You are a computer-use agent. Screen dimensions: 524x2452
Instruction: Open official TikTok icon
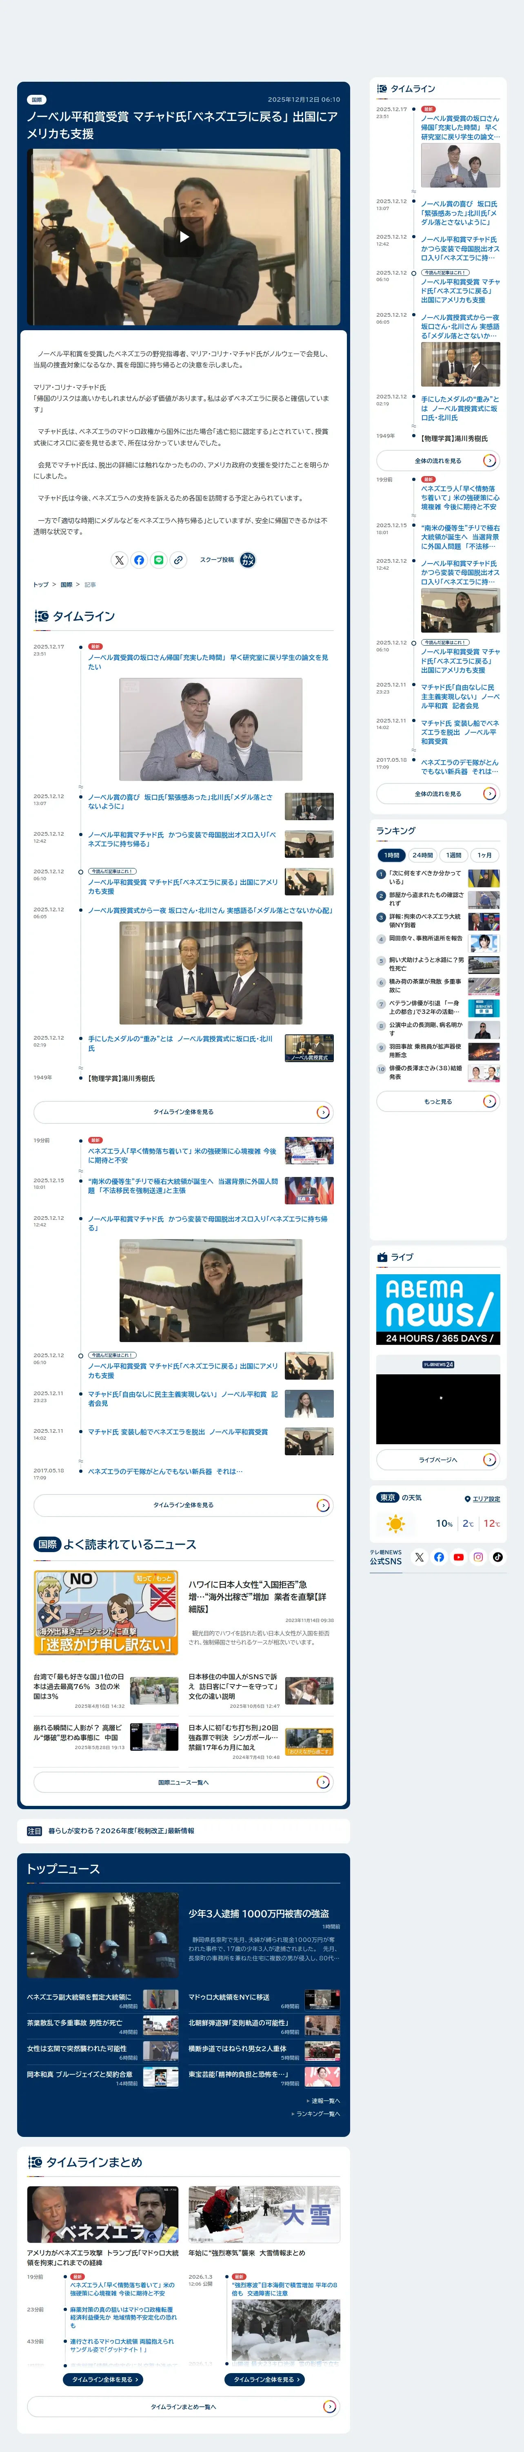pos(497,1557)
